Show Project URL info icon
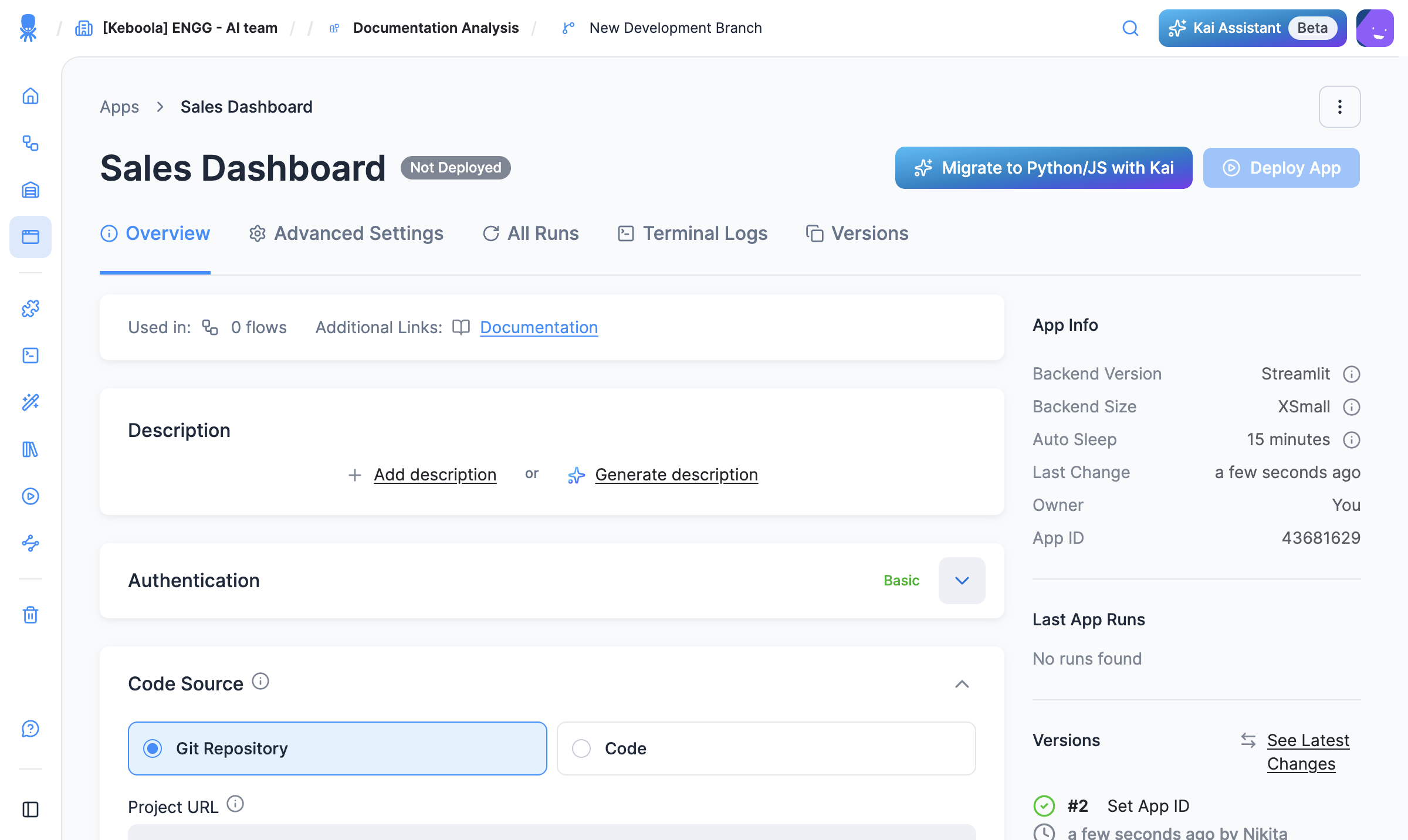The height and width of the screenshot is (840, 1408). pyautogui.click(x=235, y=804)
